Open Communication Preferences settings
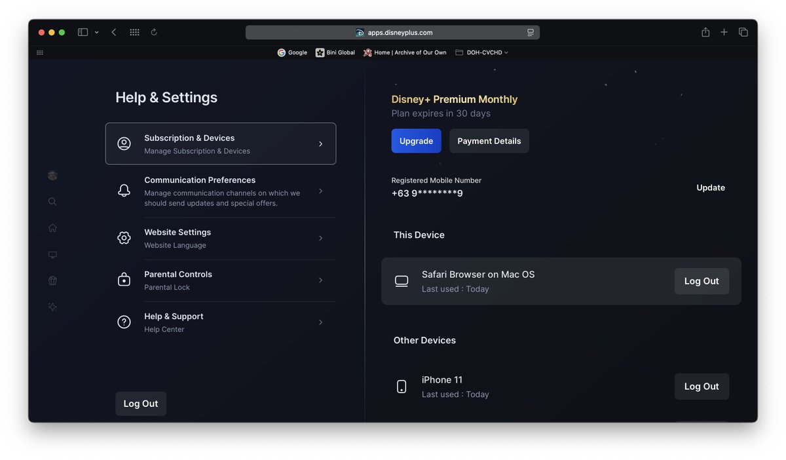The width and height of the screenshot is (786, 460). click(221, 191)
